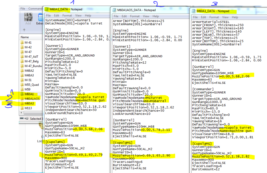Click the folder icon beside M-41
267x173 pixels.
click(22, 42)
